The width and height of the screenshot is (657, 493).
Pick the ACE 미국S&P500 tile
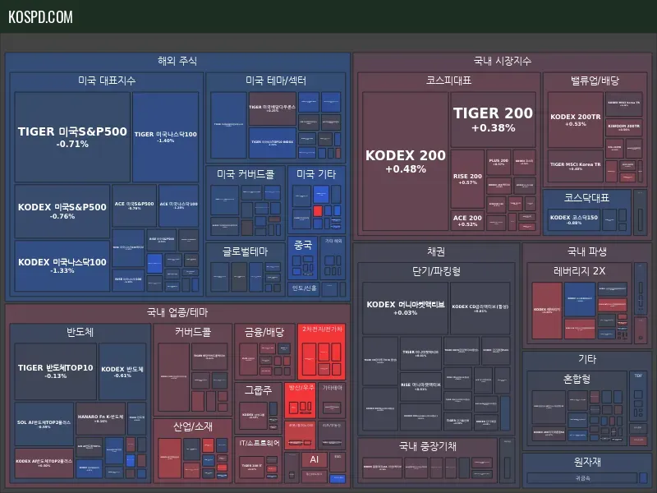134,205
